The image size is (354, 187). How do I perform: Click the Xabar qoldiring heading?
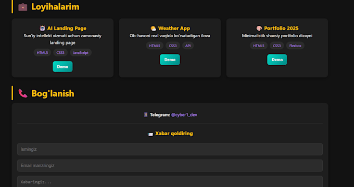(174, 134)
